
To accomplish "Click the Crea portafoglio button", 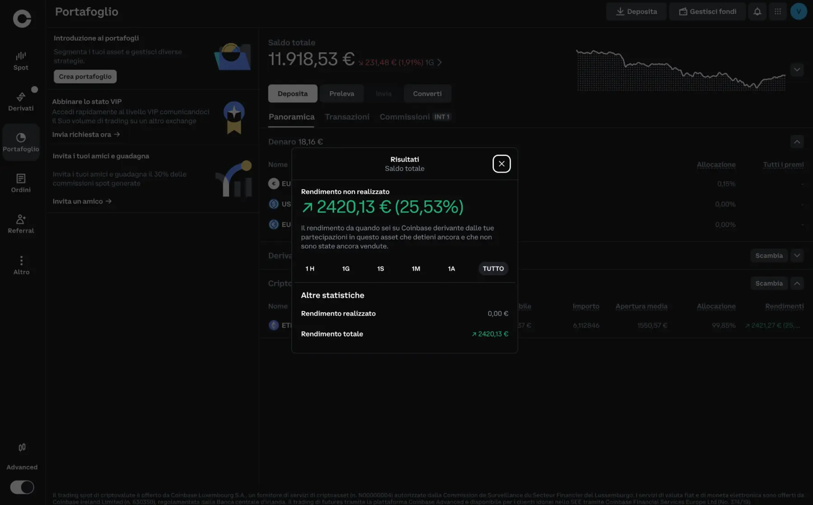I will coord(85,76).
